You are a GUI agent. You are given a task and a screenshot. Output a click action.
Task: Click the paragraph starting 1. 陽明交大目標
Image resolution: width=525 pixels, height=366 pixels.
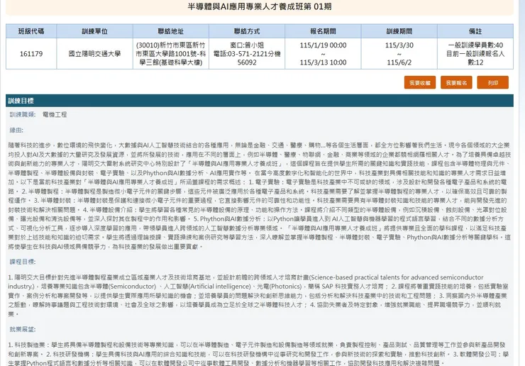tap(260, 296)
